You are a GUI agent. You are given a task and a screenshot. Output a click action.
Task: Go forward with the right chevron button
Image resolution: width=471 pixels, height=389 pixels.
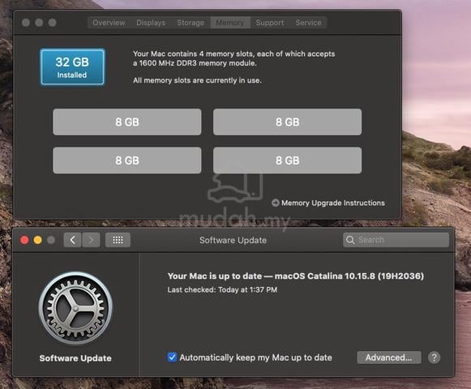(91, 240)
